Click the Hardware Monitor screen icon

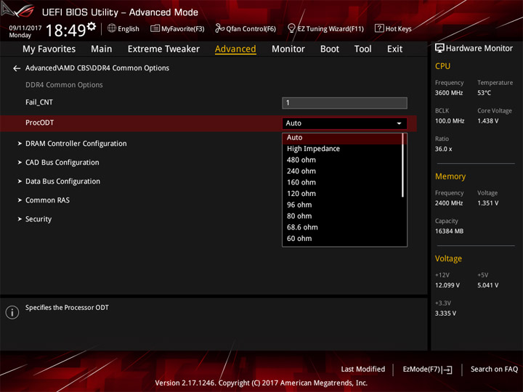(439, 49)
